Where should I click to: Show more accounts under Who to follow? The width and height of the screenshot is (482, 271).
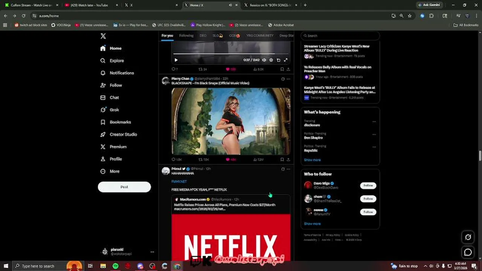click(312, 224)
